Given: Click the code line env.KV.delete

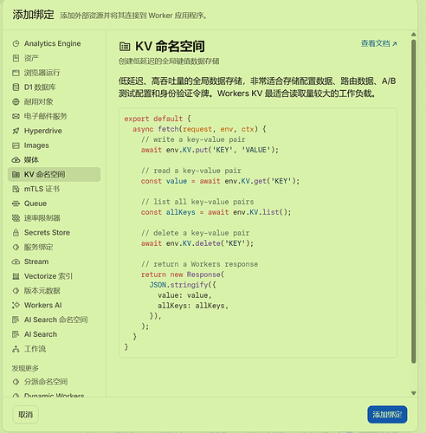Looking at the screenshot, I should click(x=197, y=243).
